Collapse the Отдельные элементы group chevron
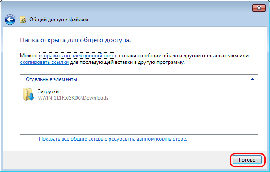 [252, 79]
